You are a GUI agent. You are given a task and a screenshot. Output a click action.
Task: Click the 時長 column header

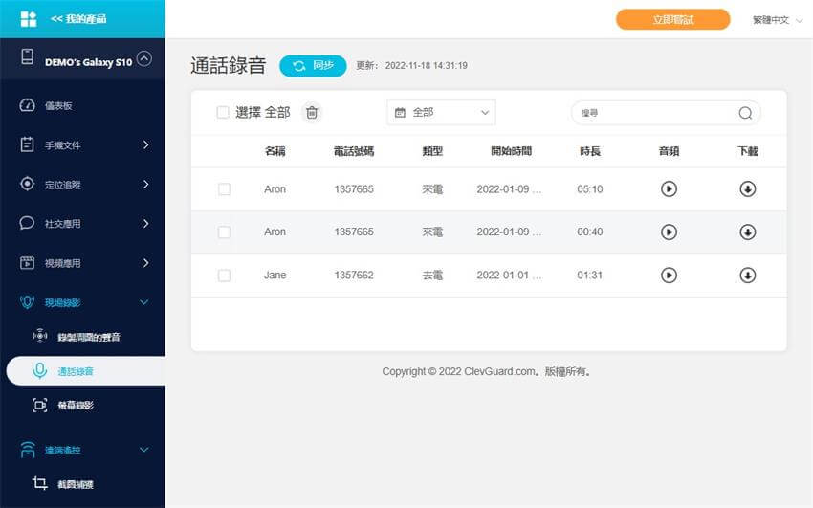tap(590, 151)
